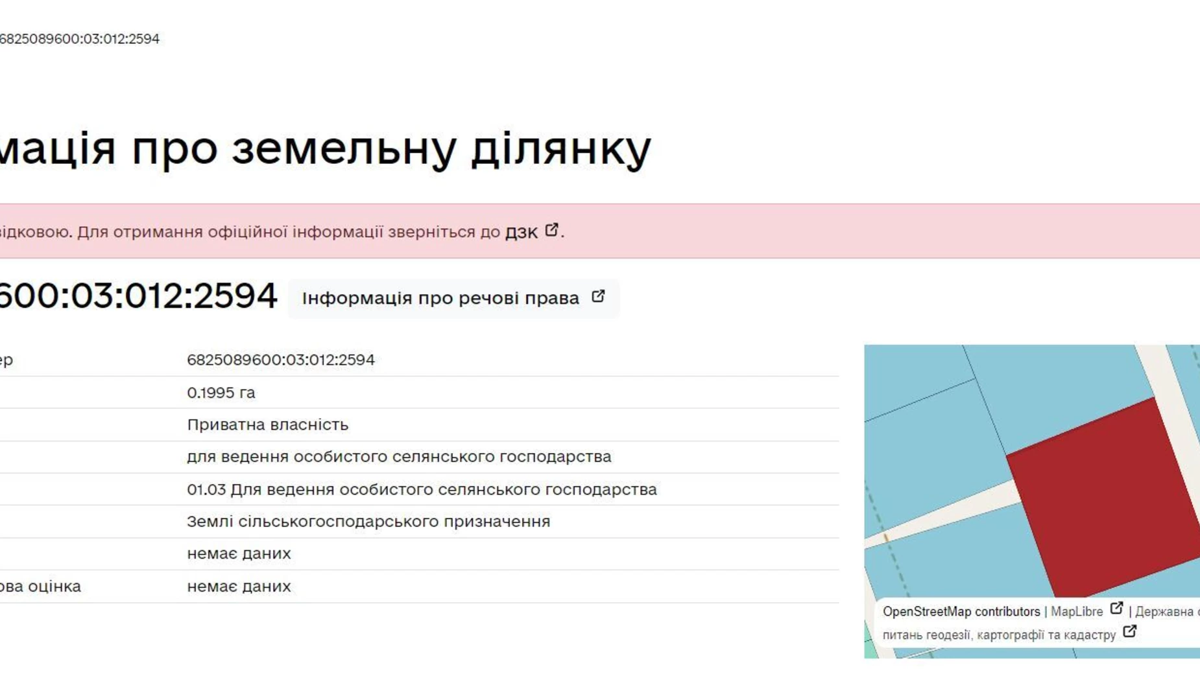Click breadcrumb text 6825089600:03:012:2594 at top
Viewport: 1200px width, 674px height.
tap(79, 39)
